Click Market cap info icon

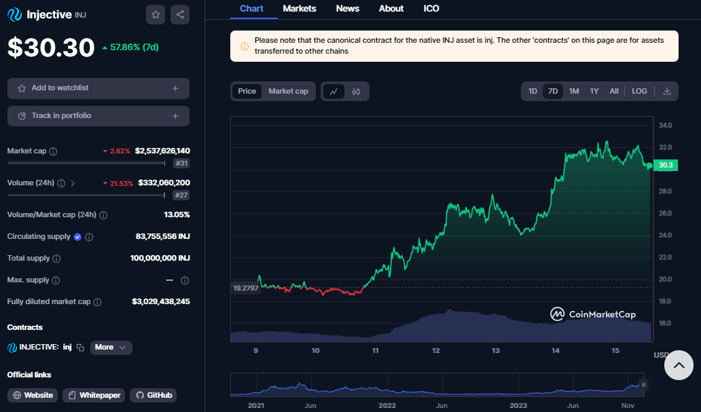tap(53, 151)
